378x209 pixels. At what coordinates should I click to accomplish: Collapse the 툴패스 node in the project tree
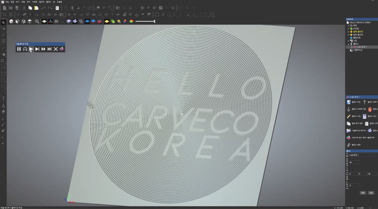click(x=348, y=44)
